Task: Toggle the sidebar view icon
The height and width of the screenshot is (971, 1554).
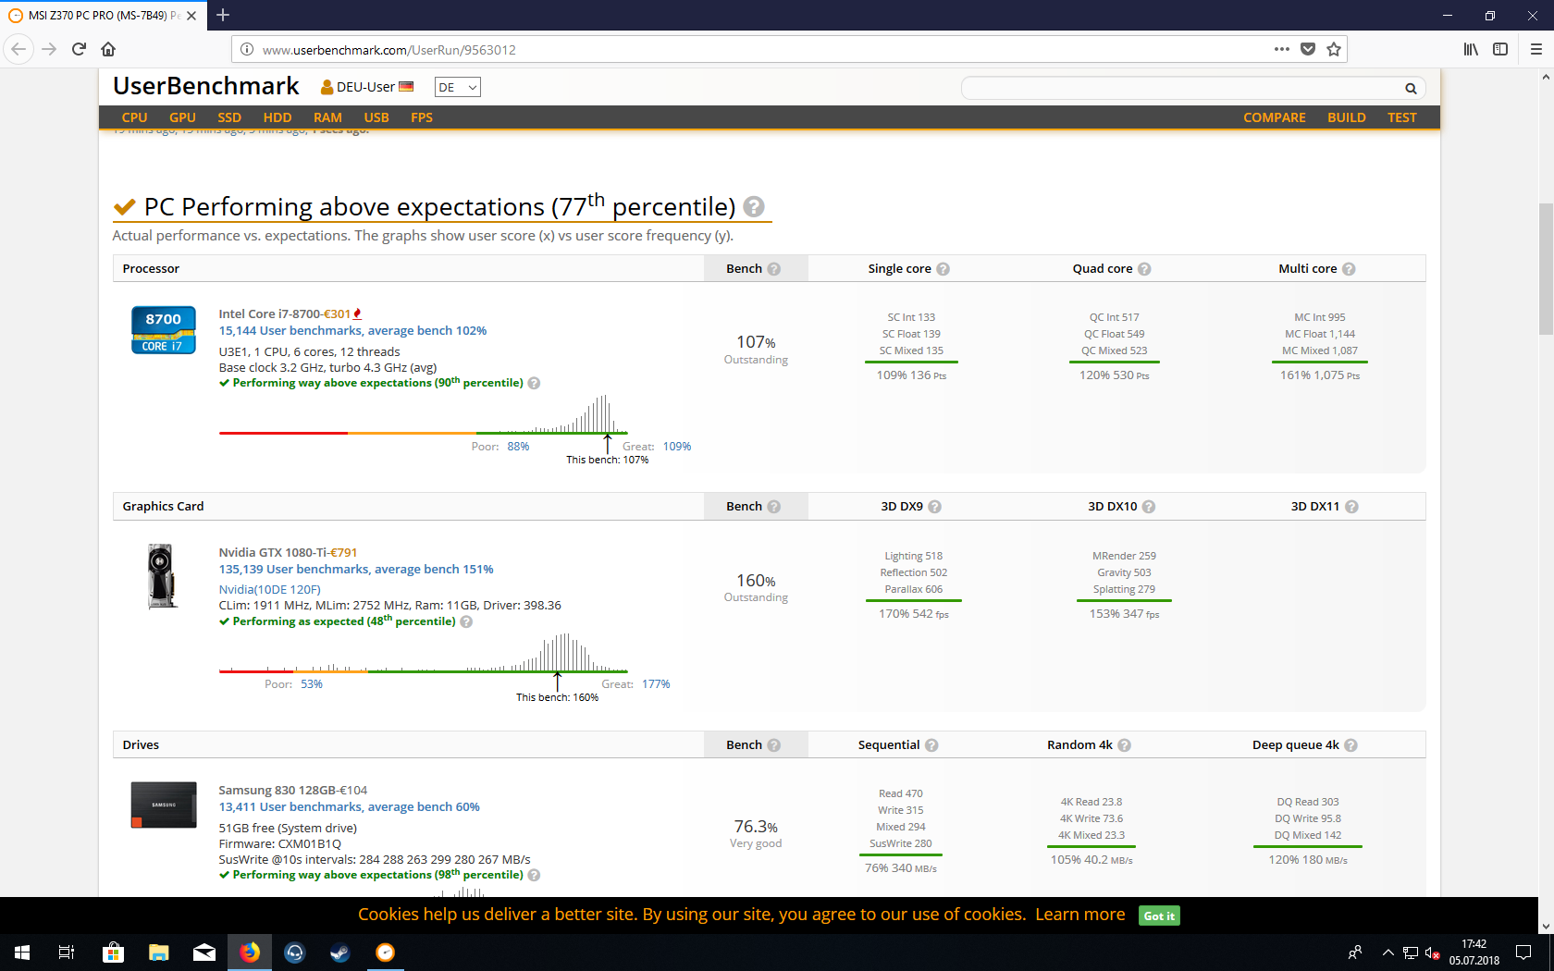Action: pyautogui.click(x=1500, y=49)
